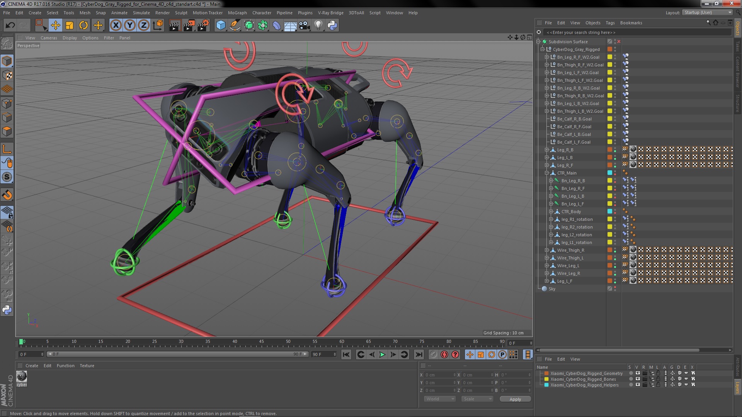This screenshot has height=417, width=742.
Task: Add a light with the bulb icon
Action: coord(318,25)
